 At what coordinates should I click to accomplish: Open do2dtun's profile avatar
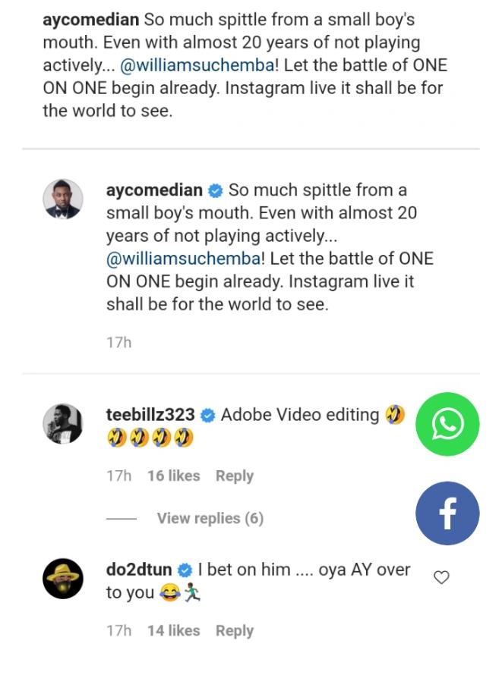point(62,580)
